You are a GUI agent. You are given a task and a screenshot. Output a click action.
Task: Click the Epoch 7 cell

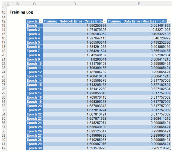[x=34, y=51]
